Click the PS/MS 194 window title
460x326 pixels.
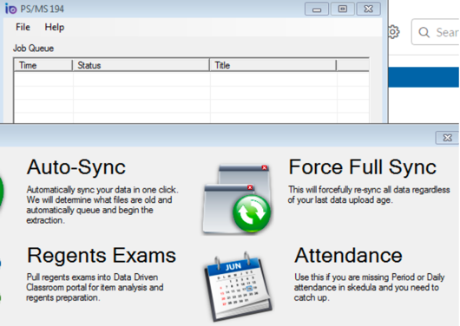point(42,9)
